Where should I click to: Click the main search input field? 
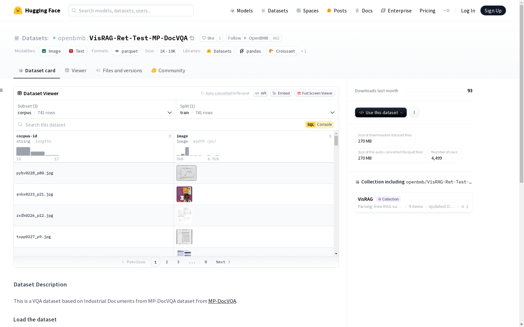131,10
